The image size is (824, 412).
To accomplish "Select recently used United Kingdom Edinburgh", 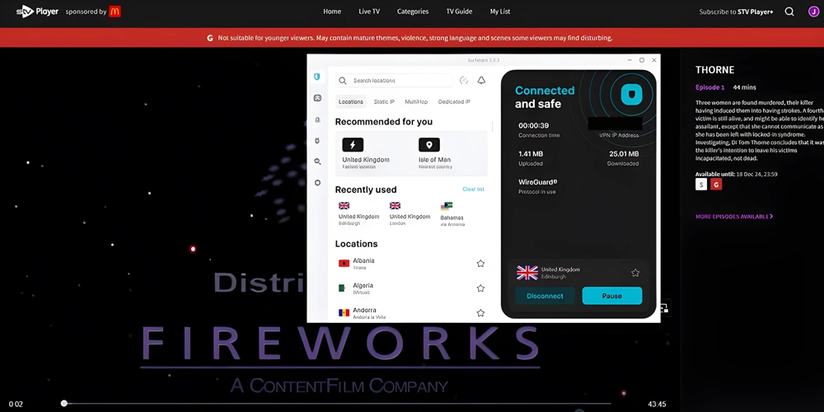I will [359, 213].
